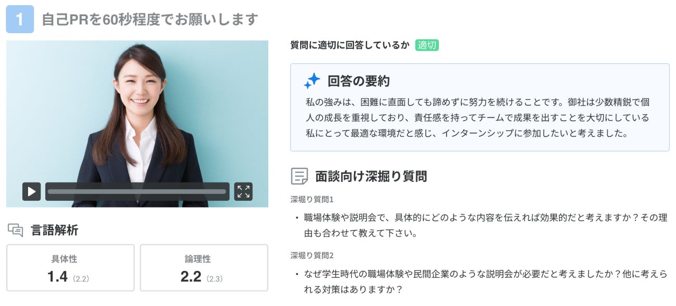The image size is (676, 306).
Task: Open the 具体性 score card
Action: pos(70,268)
